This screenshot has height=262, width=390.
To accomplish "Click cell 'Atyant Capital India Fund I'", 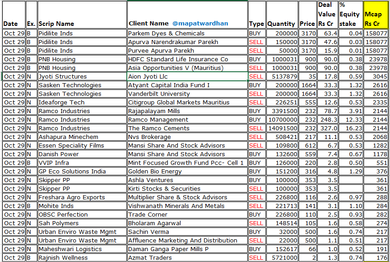I will click(x=187, y=85).
